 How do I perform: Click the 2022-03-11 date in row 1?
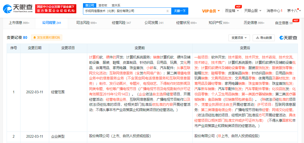click(x=35, y=92)
